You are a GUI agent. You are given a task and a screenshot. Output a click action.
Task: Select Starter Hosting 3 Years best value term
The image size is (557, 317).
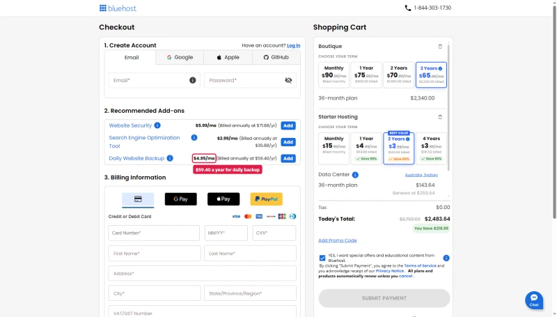(x=398, y=148)
